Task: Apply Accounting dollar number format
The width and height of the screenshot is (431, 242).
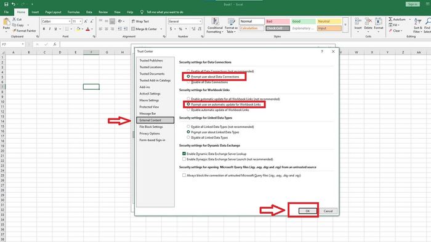Action: [171, 29]
